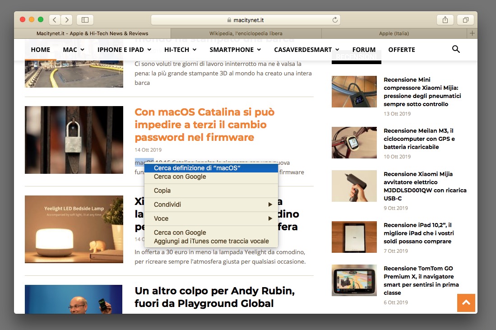Add a new tab with plus button
Viewport: 496px width, 330px height.
[x=472, y=33]
